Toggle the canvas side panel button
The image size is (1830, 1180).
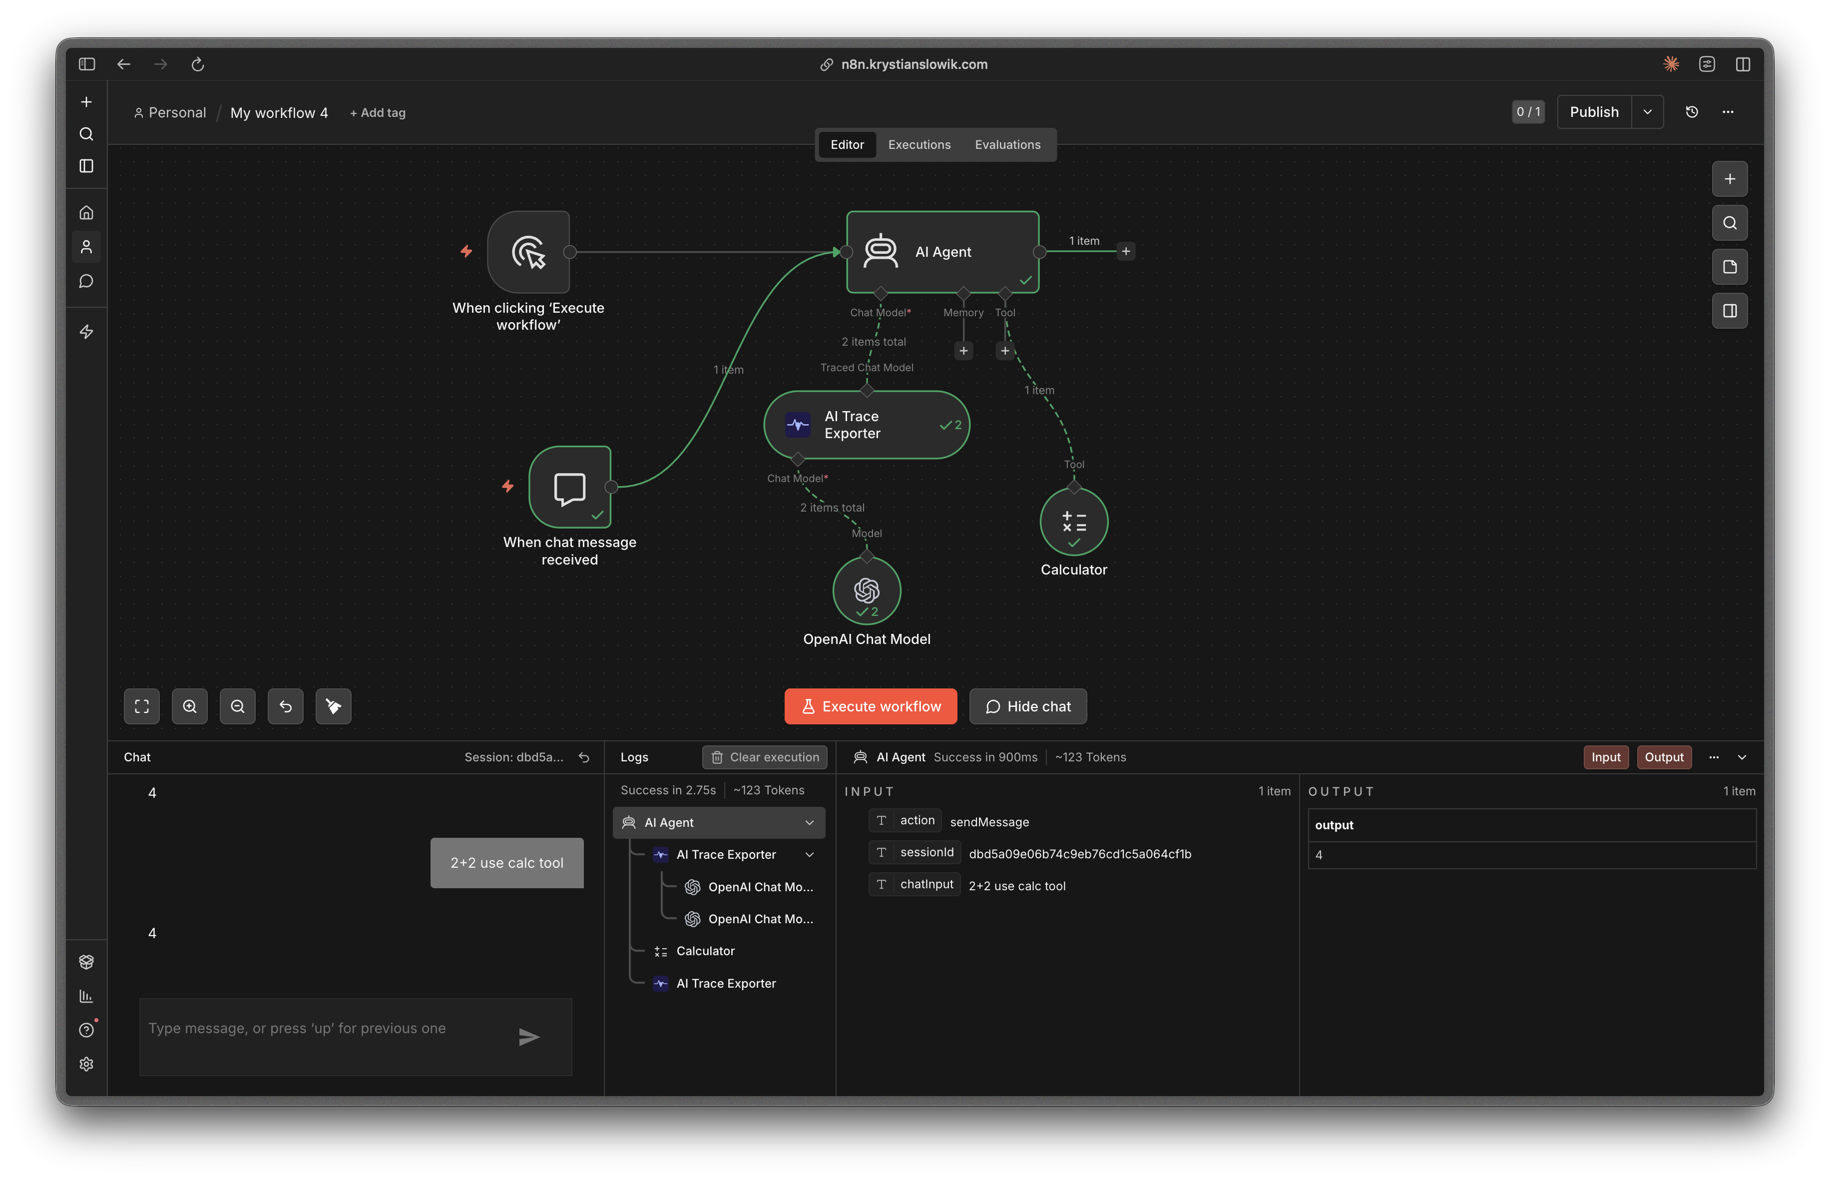pyautogui.click(x=1730, y=310)
